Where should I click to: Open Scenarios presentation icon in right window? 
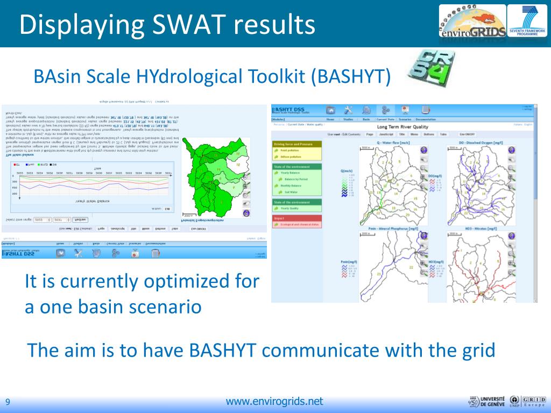(x=405, y=110)
